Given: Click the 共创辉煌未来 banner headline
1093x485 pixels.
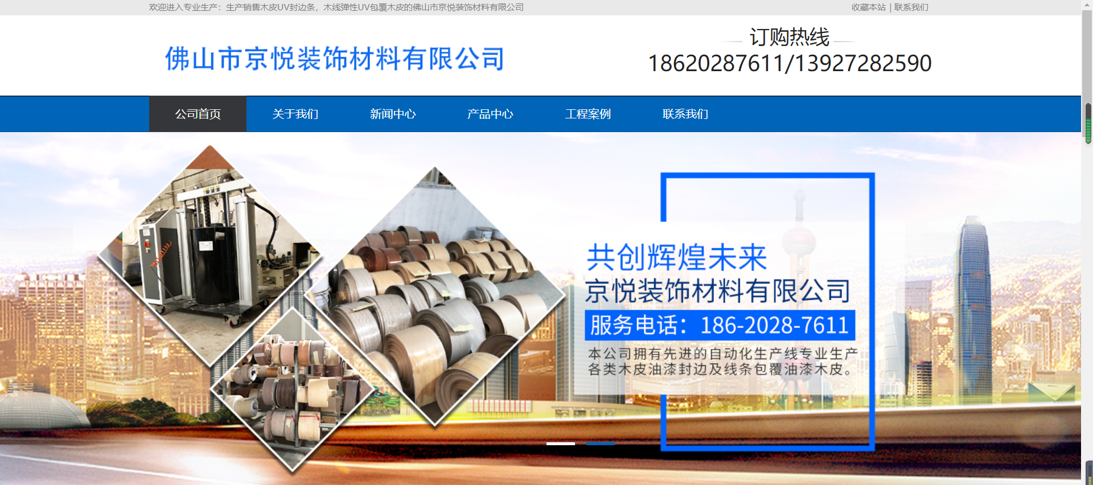Looking at the screenshot, I should coord(677,257).
